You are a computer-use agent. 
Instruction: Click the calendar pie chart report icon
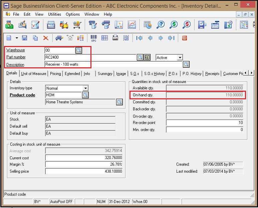pos(148,25)
